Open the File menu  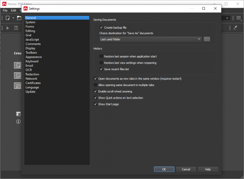pyautogui.click(x=5, y=10)
